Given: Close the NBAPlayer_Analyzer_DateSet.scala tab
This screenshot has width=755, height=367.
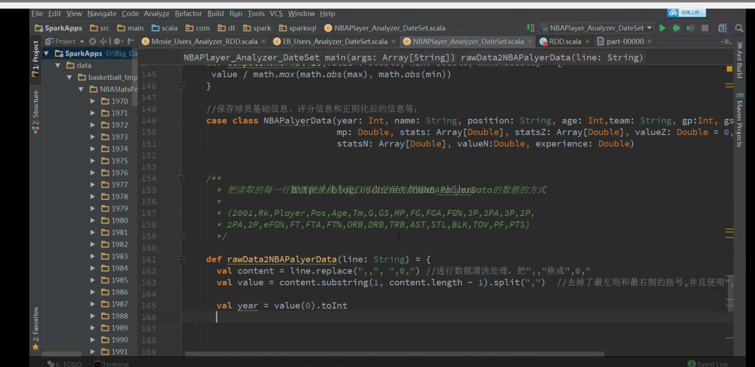Looking at the screenshot, I should pyautogui.click(x=530, y=41).
